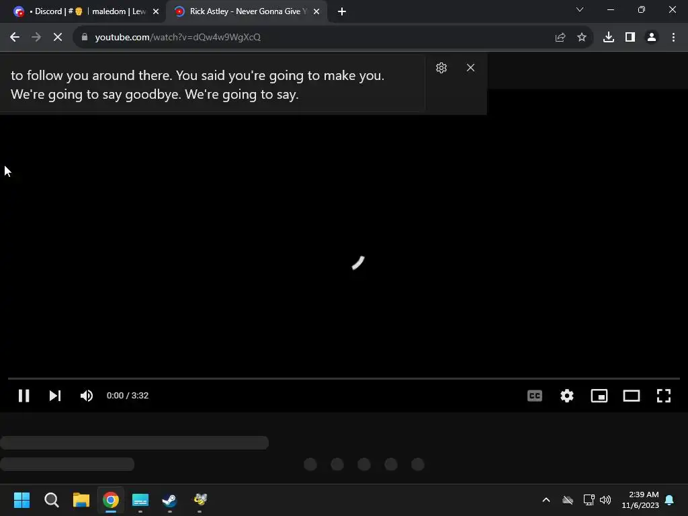Close the live caption box
Screen dimensions: 688x516
click(x=471, y=68)
